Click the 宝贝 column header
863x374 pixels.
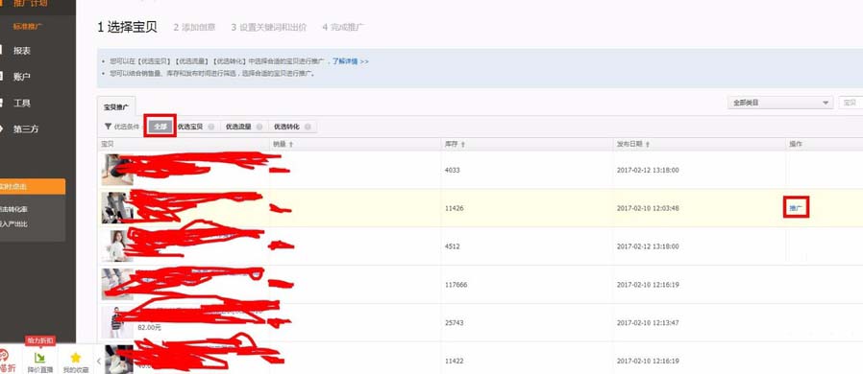click(x=107, y=144)
